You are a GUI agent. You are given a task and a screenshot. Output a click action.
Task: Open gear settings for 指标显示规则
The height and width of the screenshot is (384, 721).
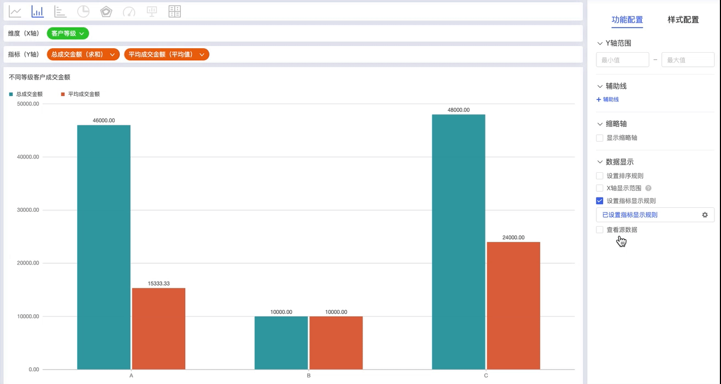point(705,215)
